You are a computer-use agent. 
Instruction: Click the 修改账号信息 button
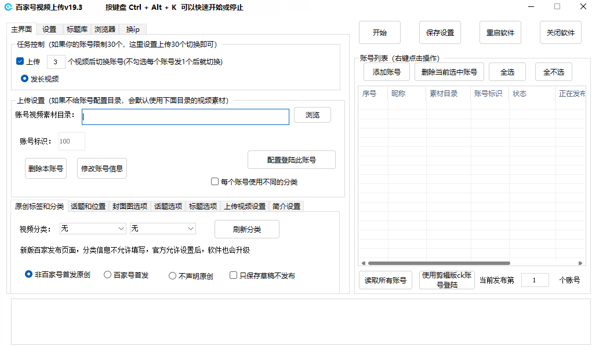click(102, 168)
